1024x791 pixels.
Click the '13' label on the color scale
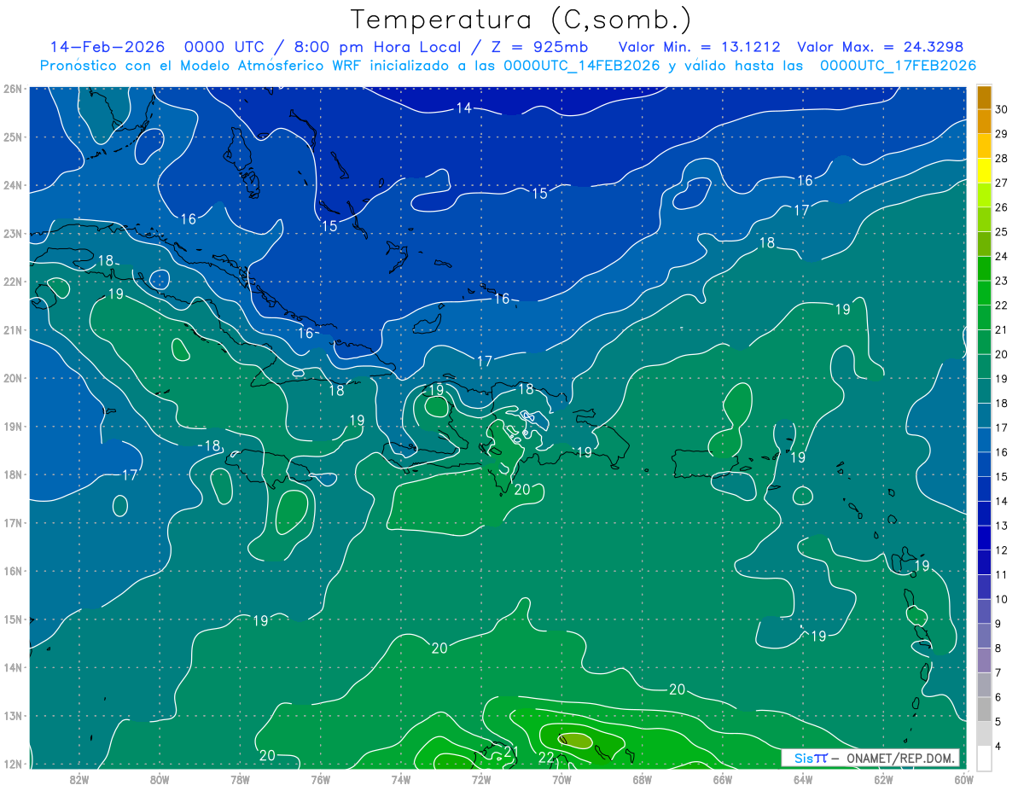[x=1002, y=526]
